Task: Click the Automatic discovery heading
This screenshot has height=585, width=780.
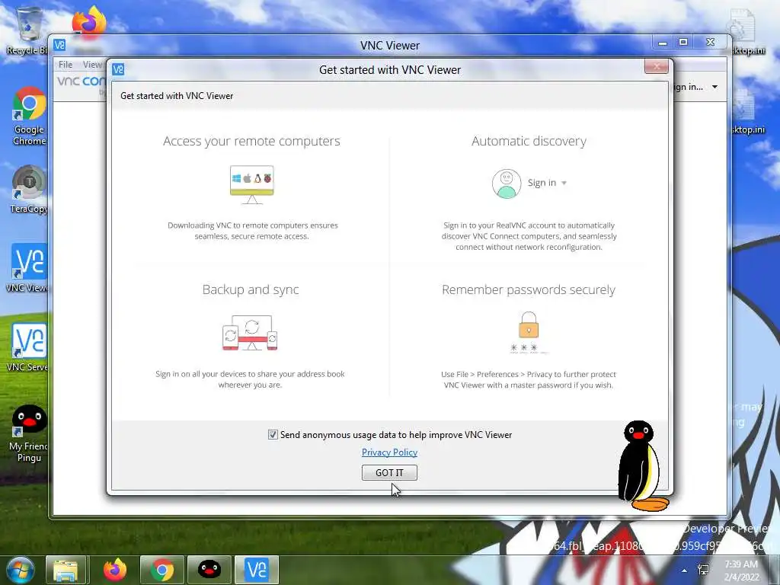Action: [x=529, y=141]
